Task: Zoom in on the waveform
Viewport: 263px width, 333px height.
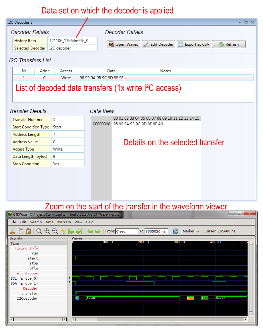Action: (47, 231)
